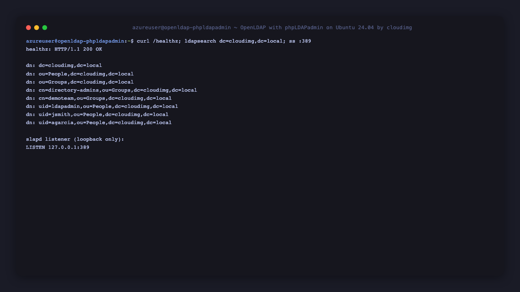Click the yellow minimize window dot

[x=37, y=28]
